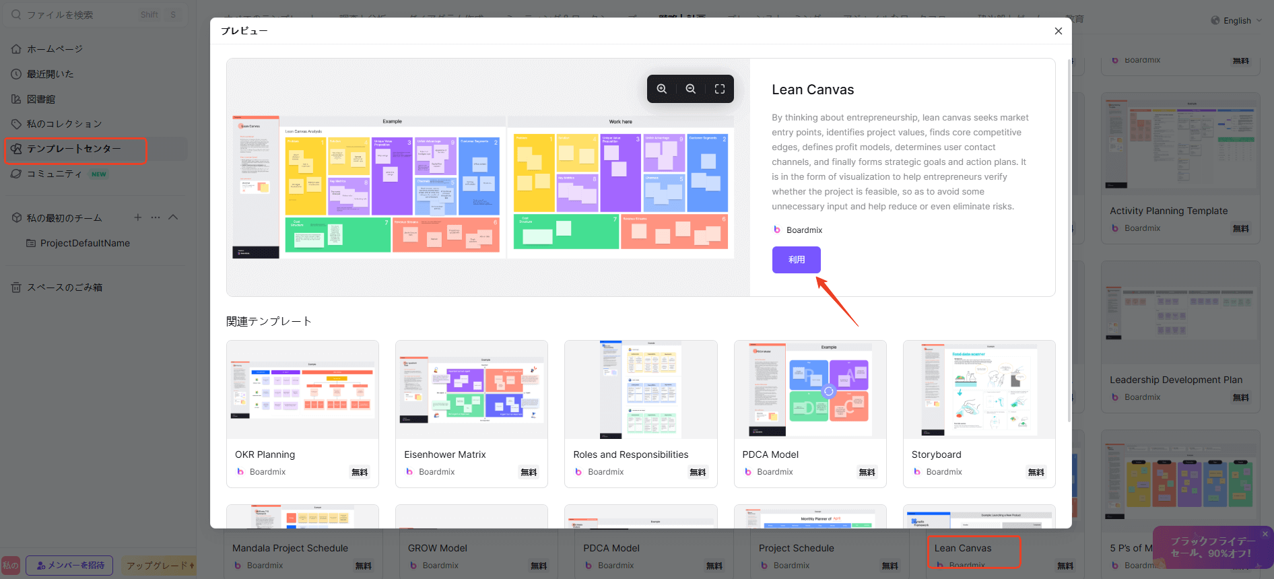Select Mandala Project Schedule in background grid
The width and height of the screenshot is (1274, 579).
[x=290, y=548]
